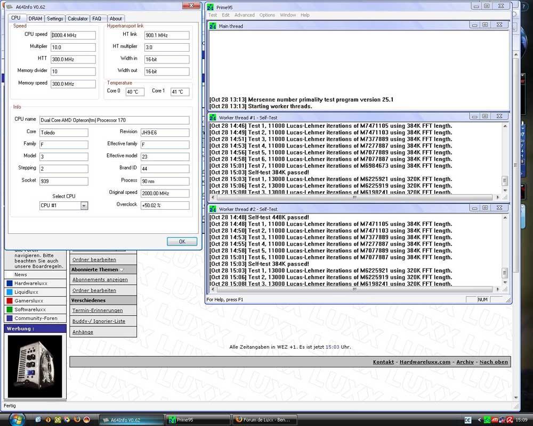The height and width of the screenshot is (426, 533).
Task: Click the Anhänge link
Action: coord(83,332)
